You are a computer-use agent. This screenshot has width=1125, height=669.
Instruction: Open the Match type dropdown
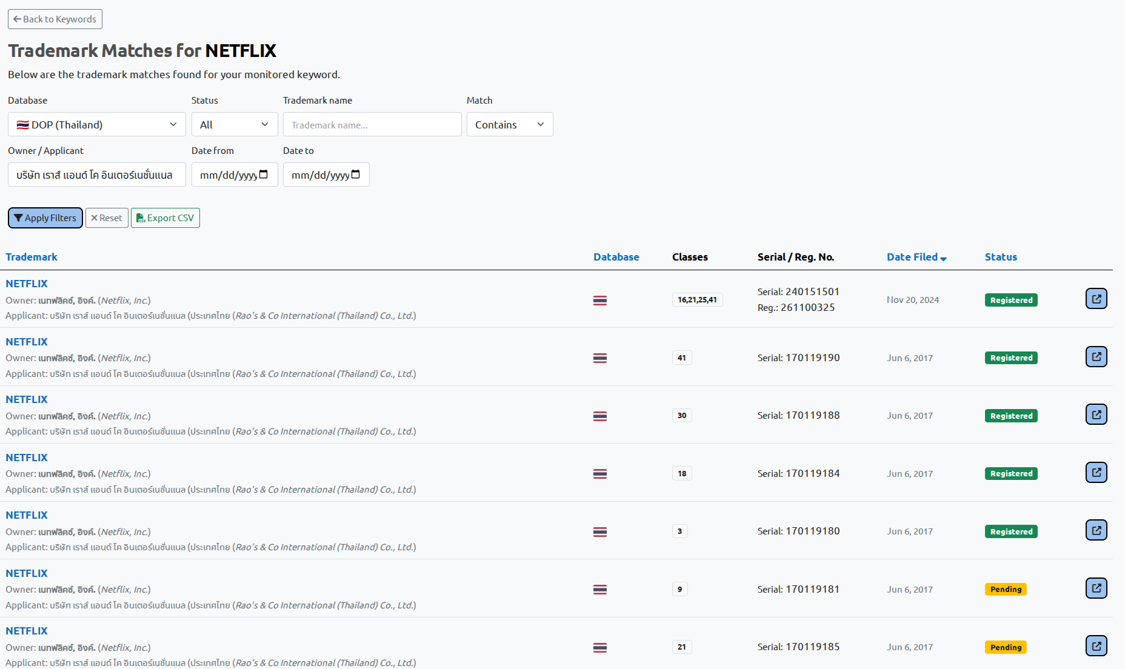click(x=510, y=124)
